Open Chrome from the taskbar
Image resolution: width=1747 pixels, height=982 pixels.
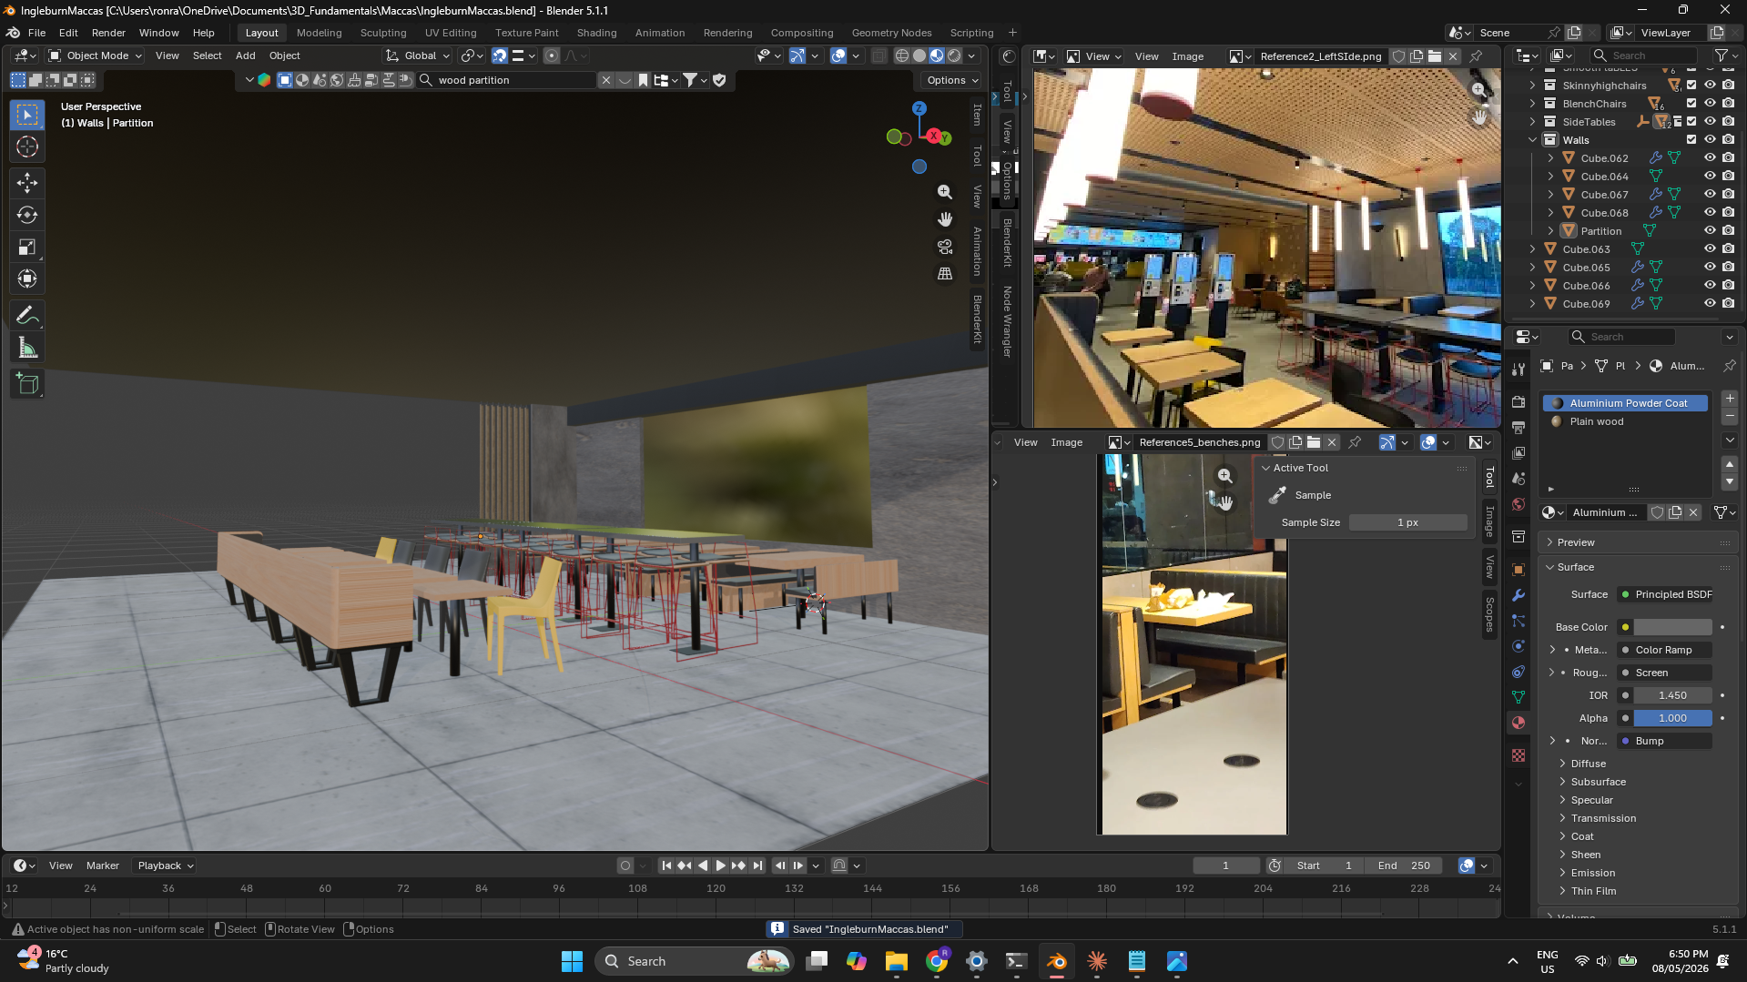click(x=937, y=961)
